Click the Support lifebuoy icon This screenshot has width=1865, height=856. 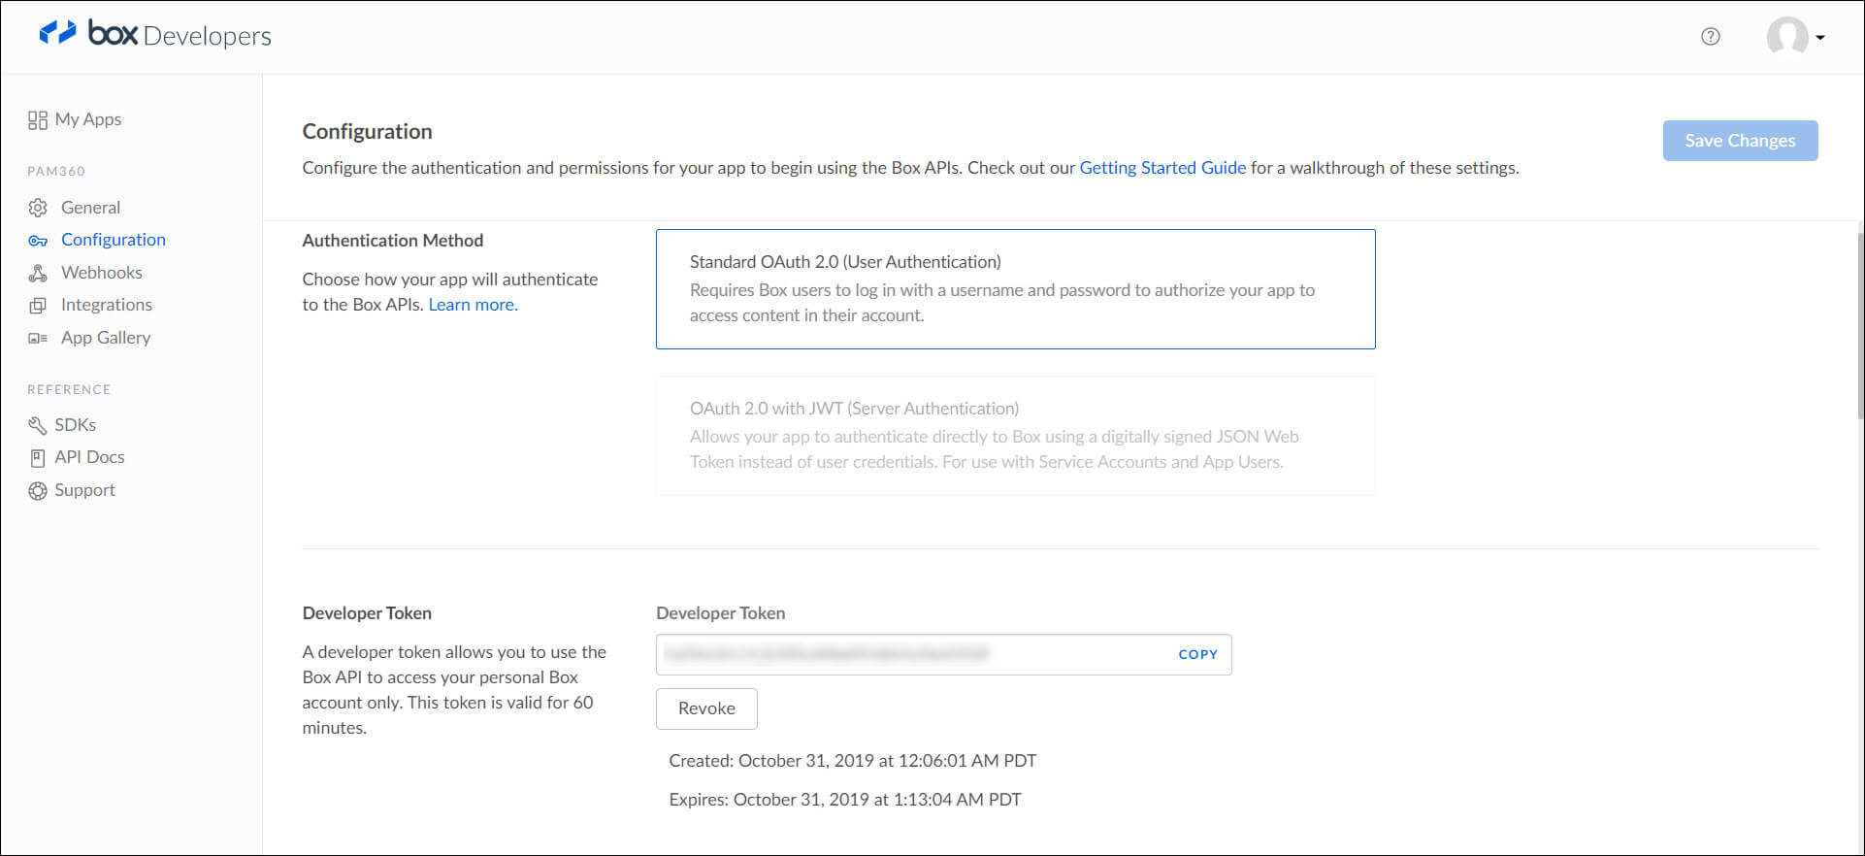[x=38, y=491]
